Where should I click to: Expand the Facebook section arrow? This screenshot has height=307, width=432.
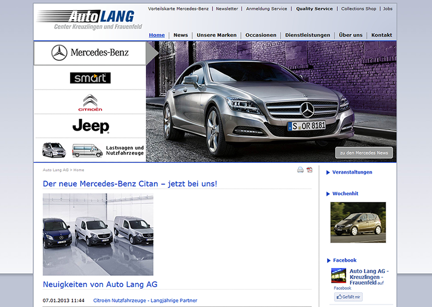[328, 261]
